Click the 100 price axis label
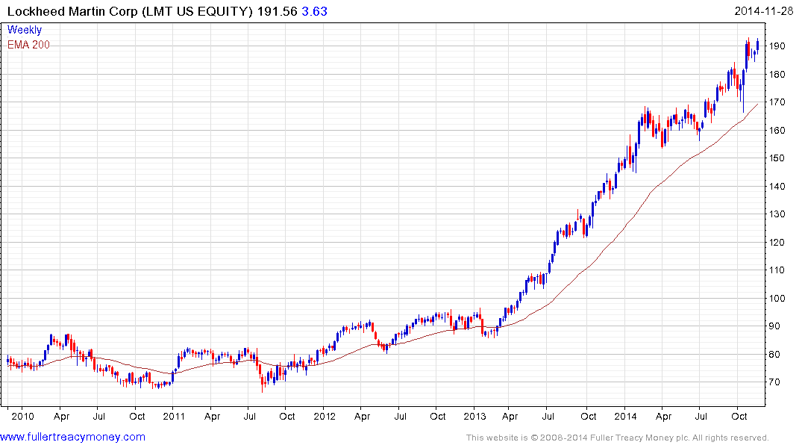802x448 pixels. coord(777,298)
